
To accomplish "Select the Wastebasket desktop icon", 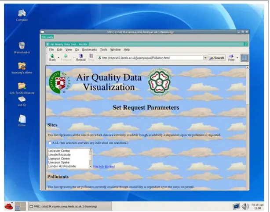I will click(22, 46).
